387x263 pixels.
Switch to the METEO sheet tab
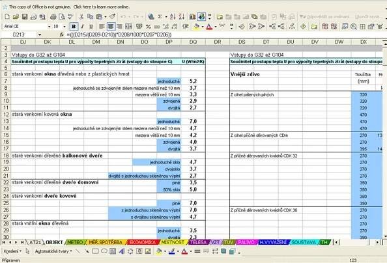[75, 242]
